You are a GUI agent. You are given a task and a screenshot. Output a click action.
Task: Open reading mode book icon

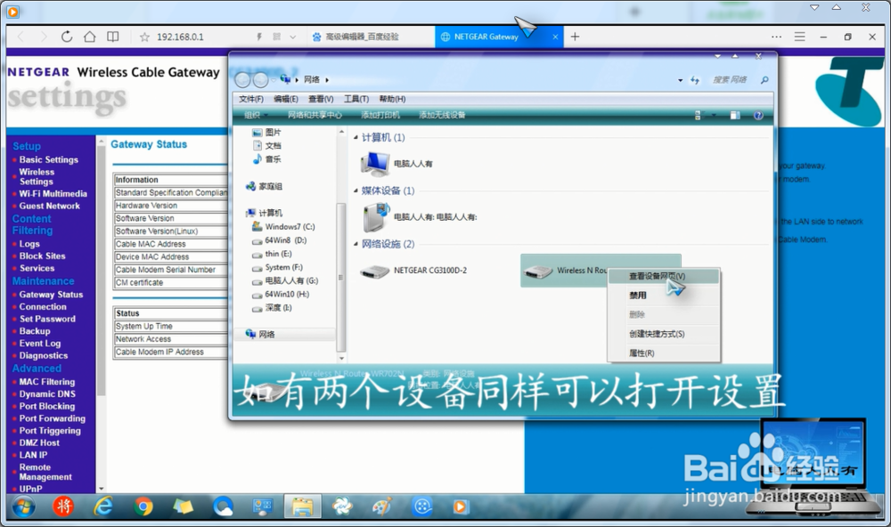pos(113,36)
